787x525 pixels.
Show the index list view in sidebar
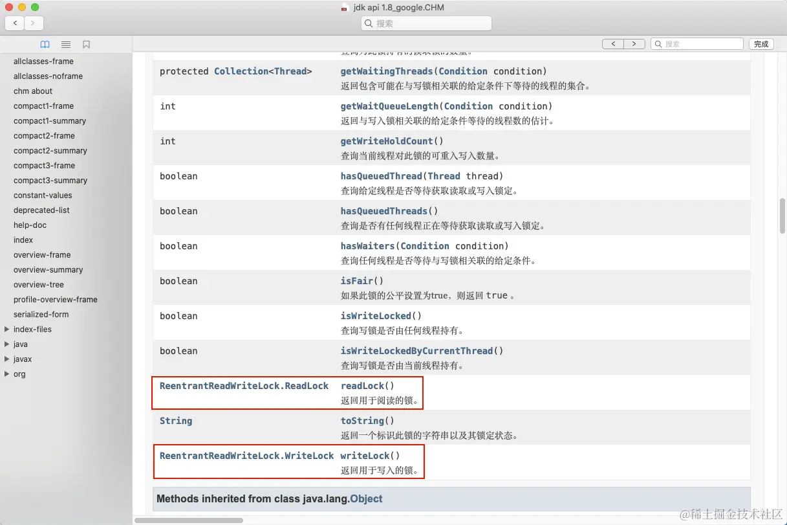[x=66, y=45]
